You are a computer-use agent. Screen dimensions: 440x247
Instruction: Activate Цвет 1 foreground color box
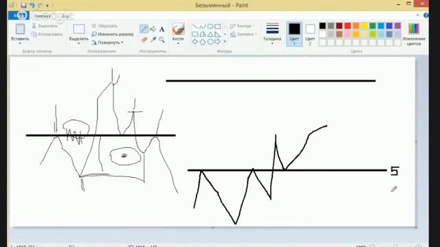[294, 34]
